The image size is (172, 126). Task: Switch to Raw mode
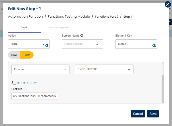click(14, 55)
